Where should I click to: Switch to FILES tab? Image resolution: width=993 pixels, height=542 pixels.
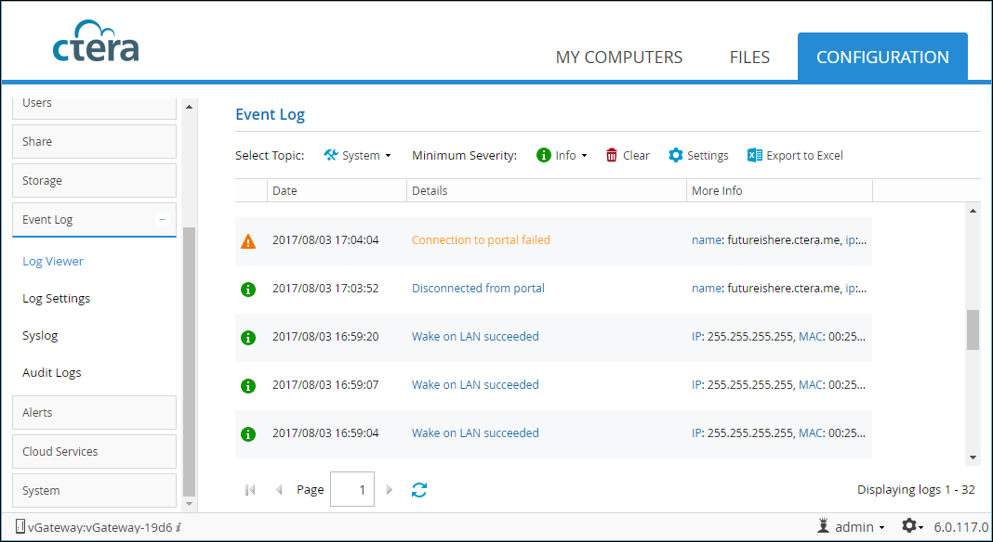(749, 58)
